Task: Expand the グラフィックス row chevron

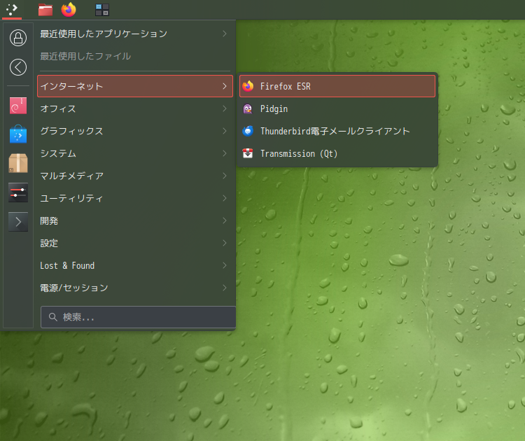Action: point(225,131)
